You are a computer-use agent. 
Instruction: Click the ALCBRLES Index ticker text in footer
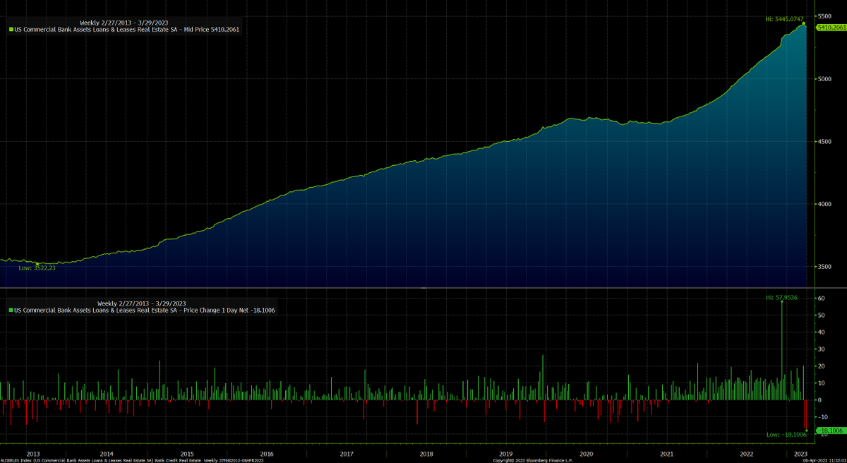(16, 460)
